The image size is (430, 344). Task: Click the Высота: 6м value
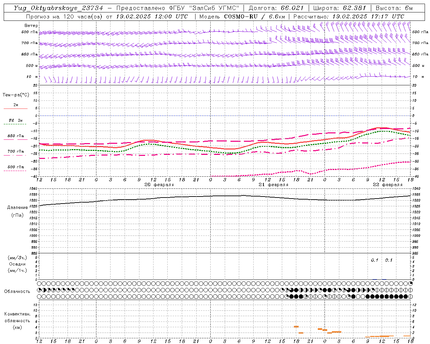point(394,8)
